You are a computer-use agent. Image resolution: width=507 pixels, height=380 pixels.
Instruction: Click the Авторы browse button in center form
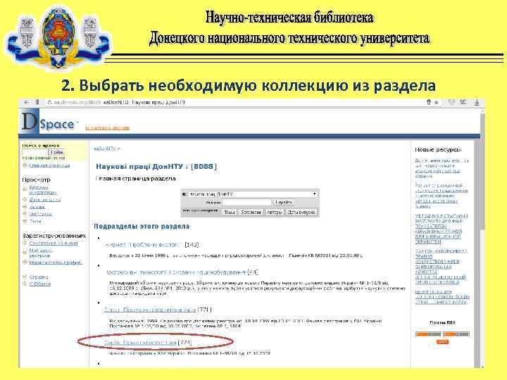[274, 212]
